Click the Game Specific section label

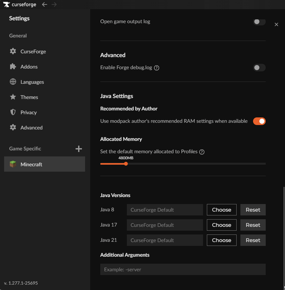click(x=25, y=149)
